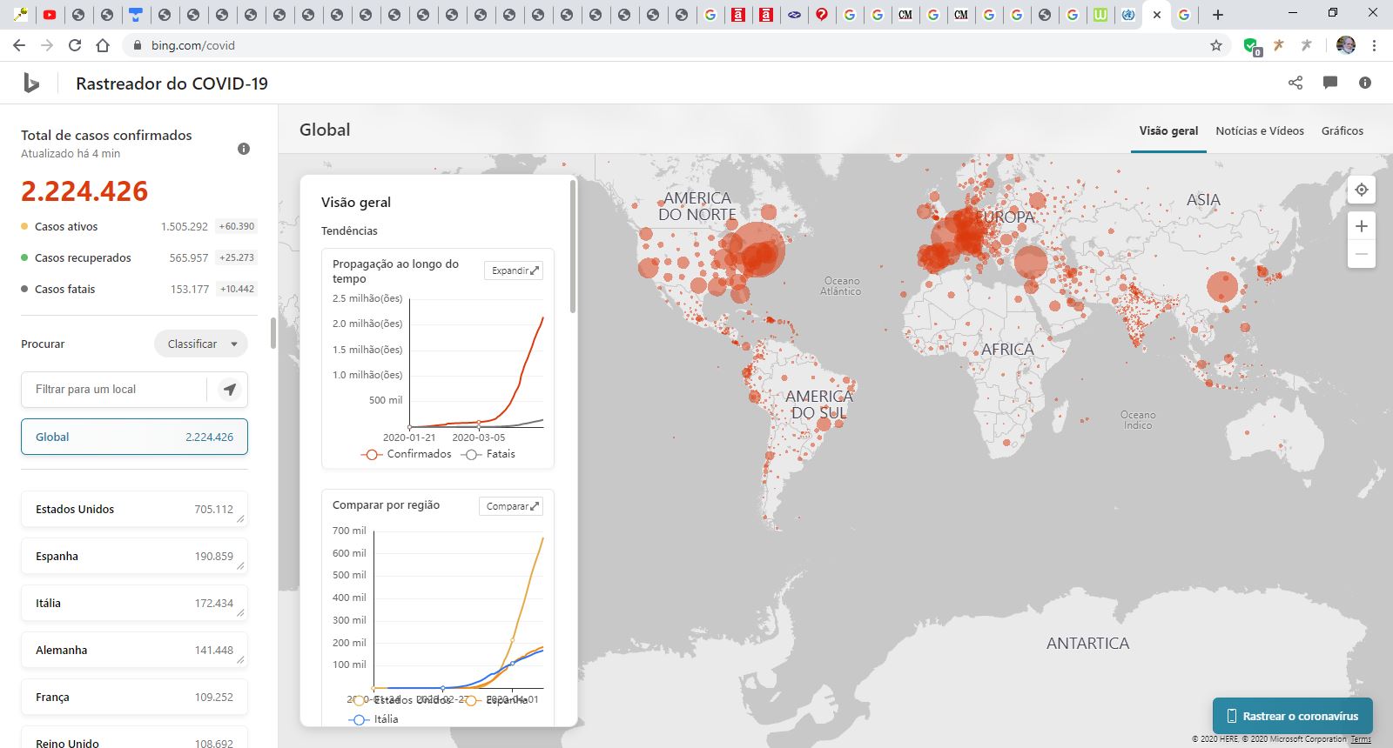Click the left sidebar scrollbar
Image resolution: width=1393 pixels, height=748 pixels.
(x=273, y=333)
